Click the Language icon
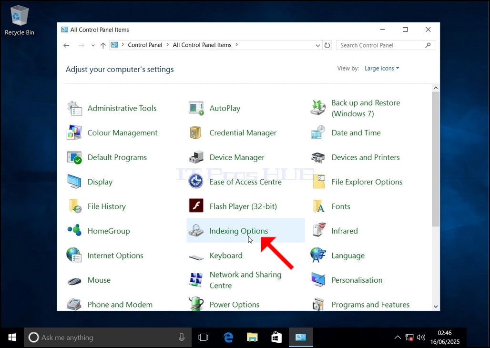The image size is (490, 348). 318,255
